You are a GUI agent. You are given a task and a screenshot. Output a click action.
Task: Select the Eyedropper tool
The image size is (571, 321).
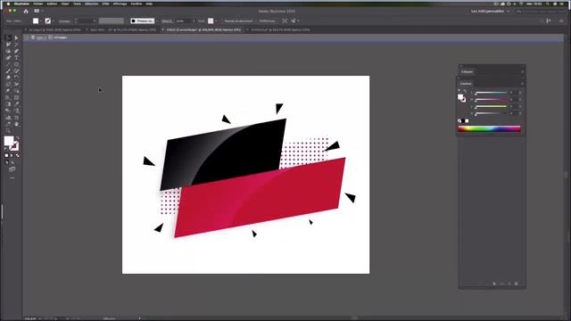pos(16,103)
